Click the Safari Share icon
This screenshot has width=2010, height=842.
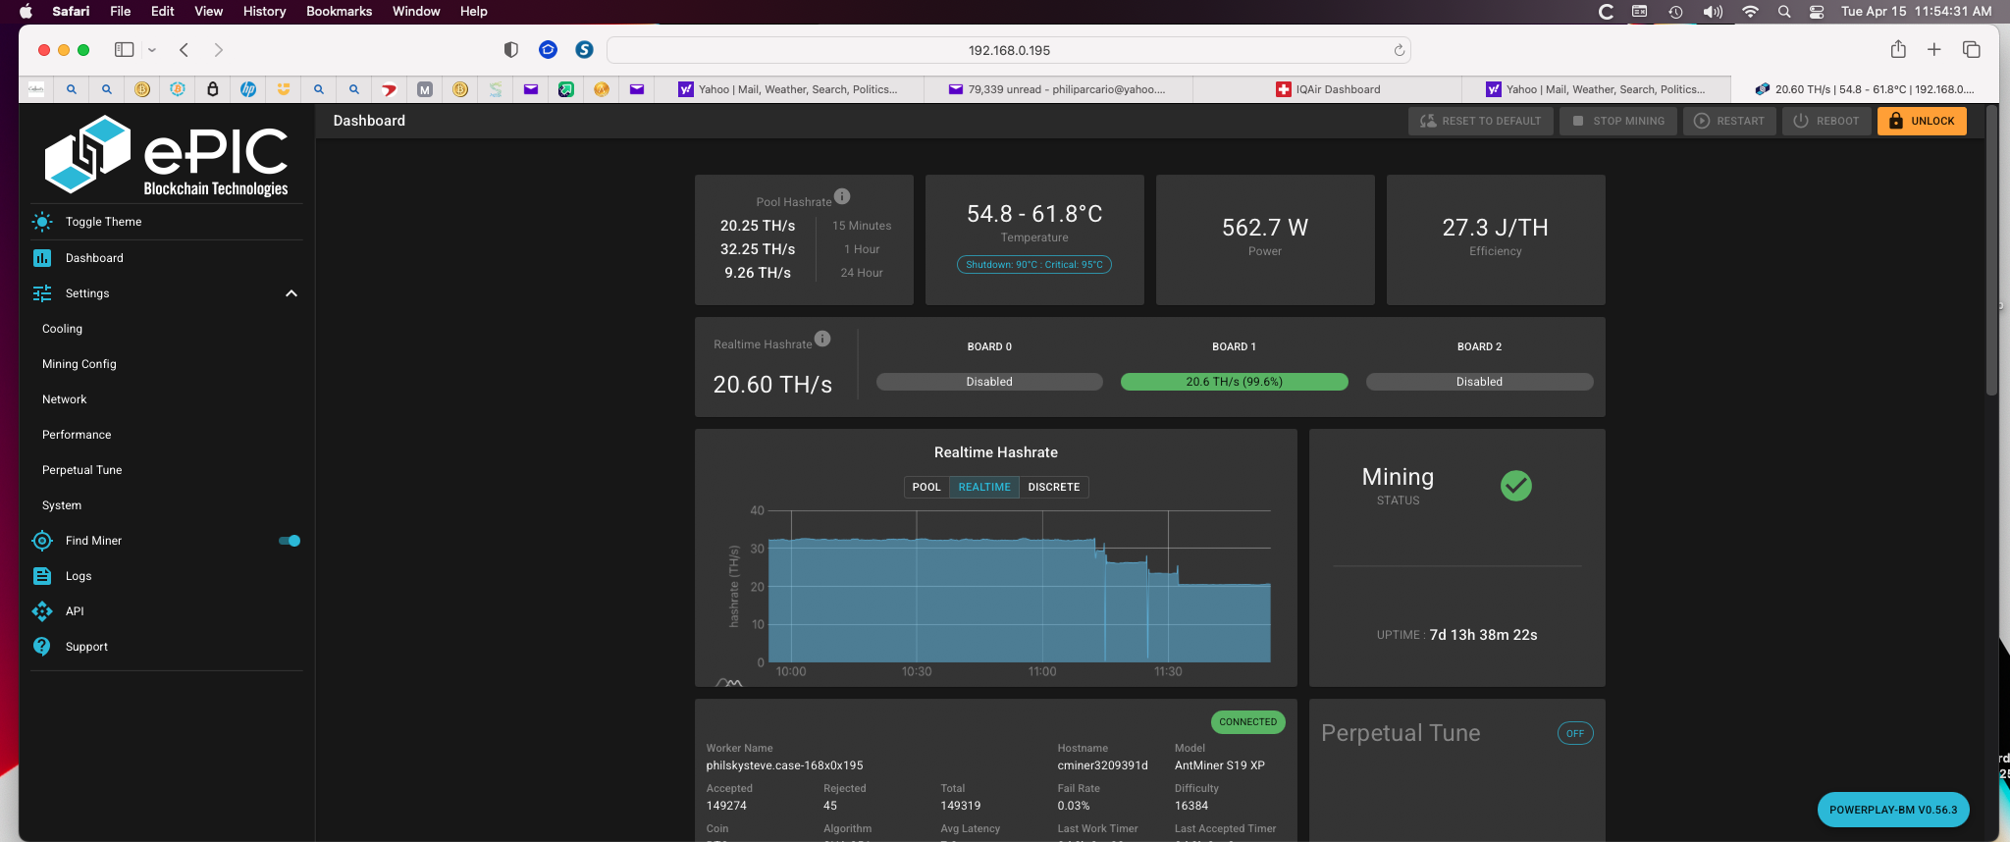[x=1898, y=49]
